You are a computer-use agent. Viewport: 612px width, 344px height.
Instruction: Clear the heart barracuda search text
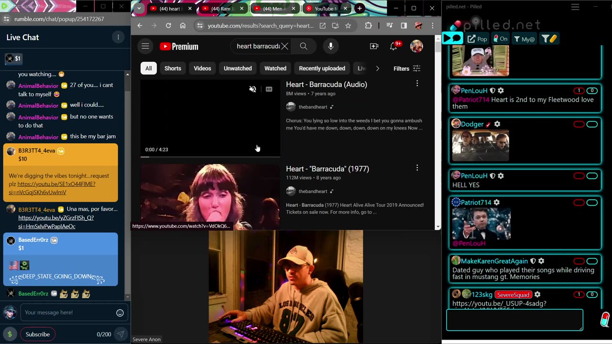point(284,46)
